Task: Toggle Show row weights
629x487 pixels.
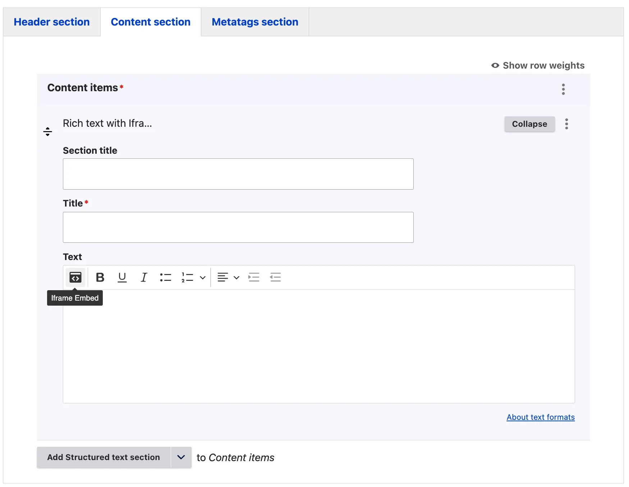Action: click(x=538, y=65)
